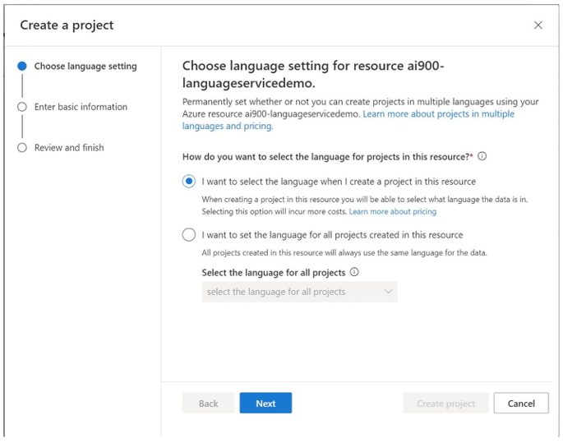Click info icon beside language question

click(x=482, y=156)
